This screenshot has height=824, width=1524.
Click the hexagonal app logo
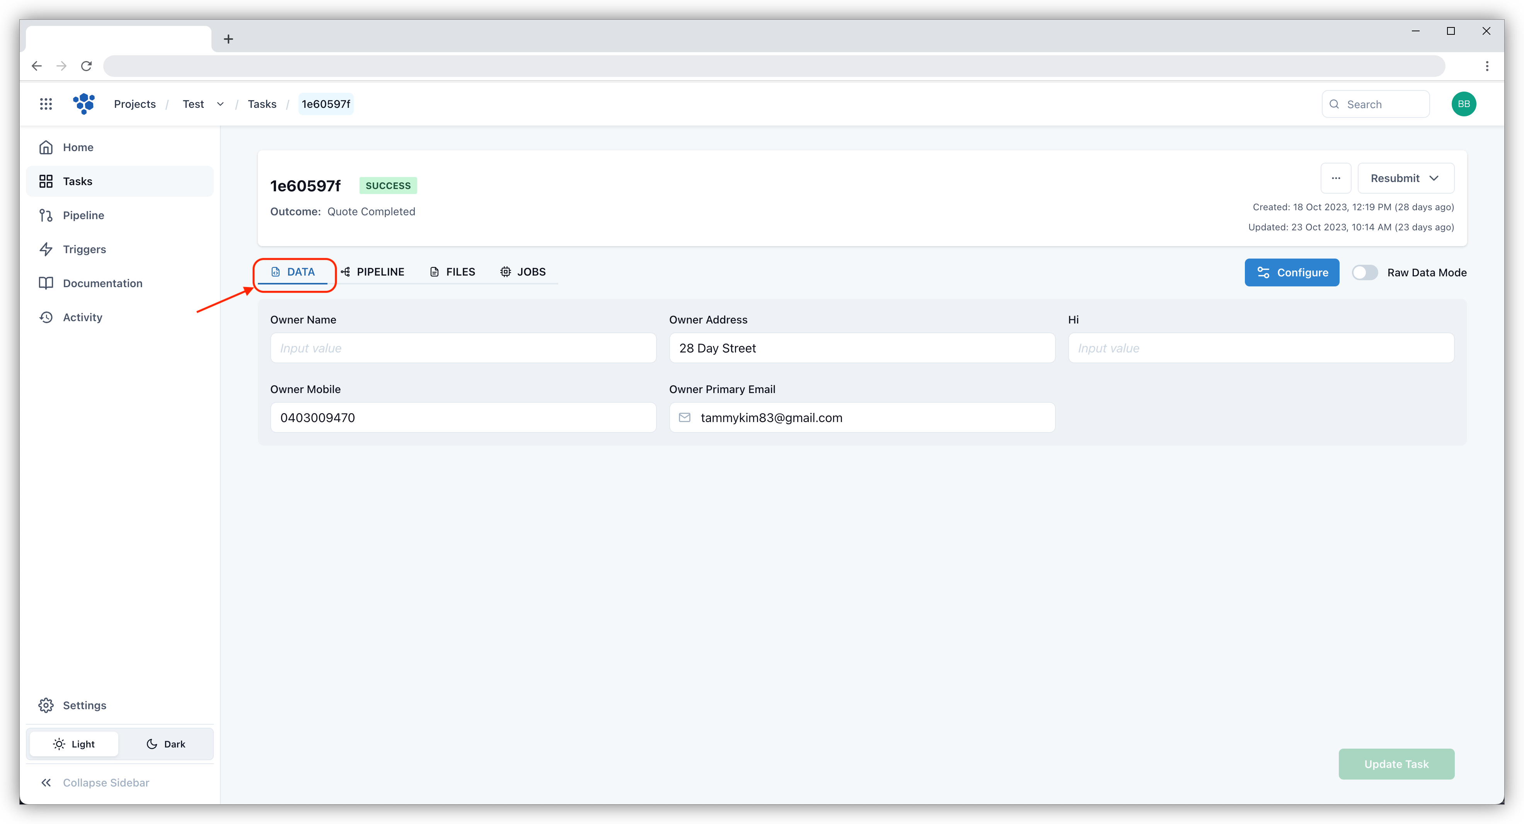coord(84,104)
